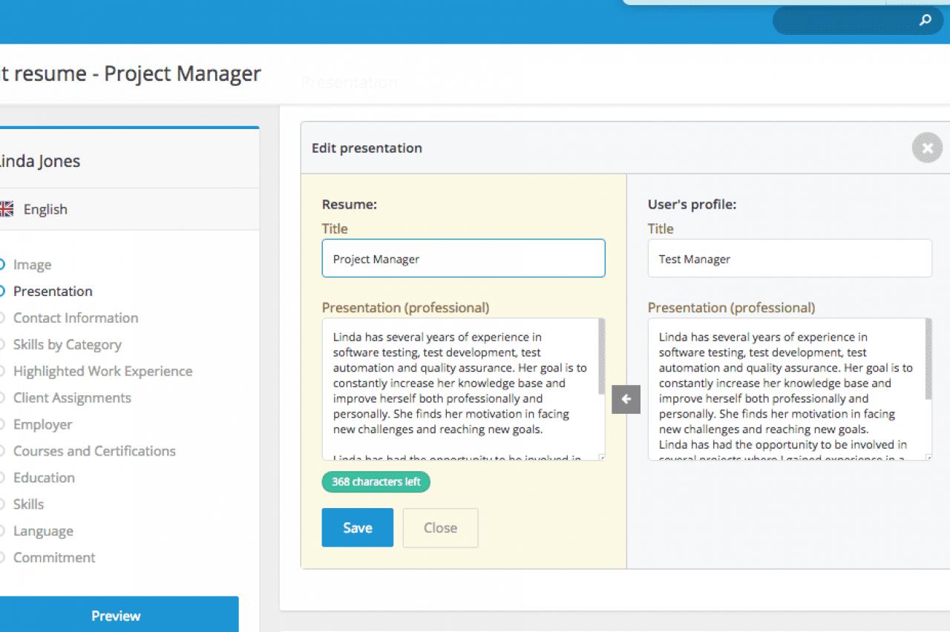Click the 368 characters left badge
The image size is (950, 632).
376,482
